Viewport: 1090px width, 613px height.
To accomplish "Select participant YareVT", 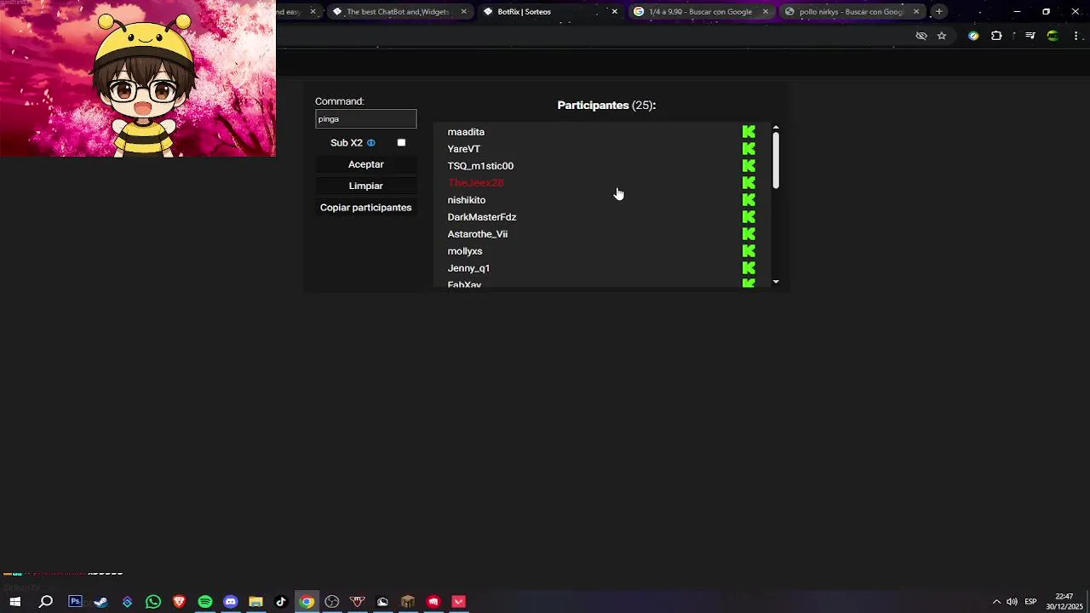I will tap(464, 149).
